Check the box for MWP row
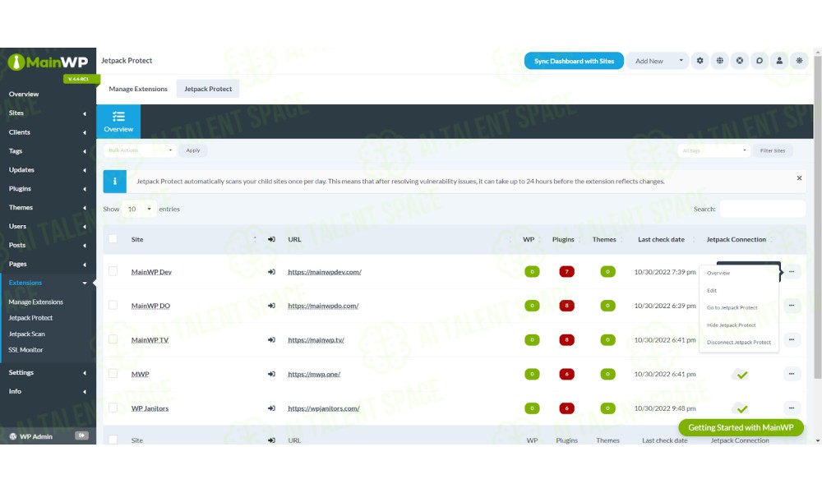Viewport: 822px width, 493px height. (x=113, y=374)
